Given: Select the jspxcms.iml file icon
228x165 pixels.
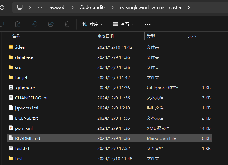Looking at the screenshot, I should (x=11, y=108).
